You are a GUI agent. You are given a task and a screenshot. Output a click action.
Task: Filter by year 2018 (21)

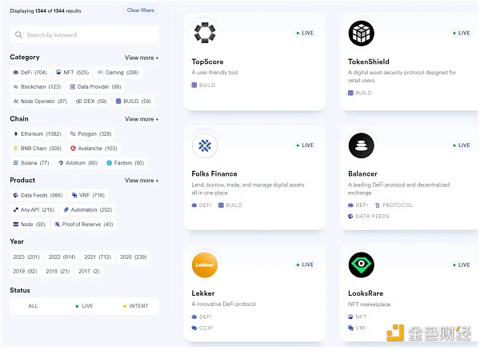click(58, 271)
